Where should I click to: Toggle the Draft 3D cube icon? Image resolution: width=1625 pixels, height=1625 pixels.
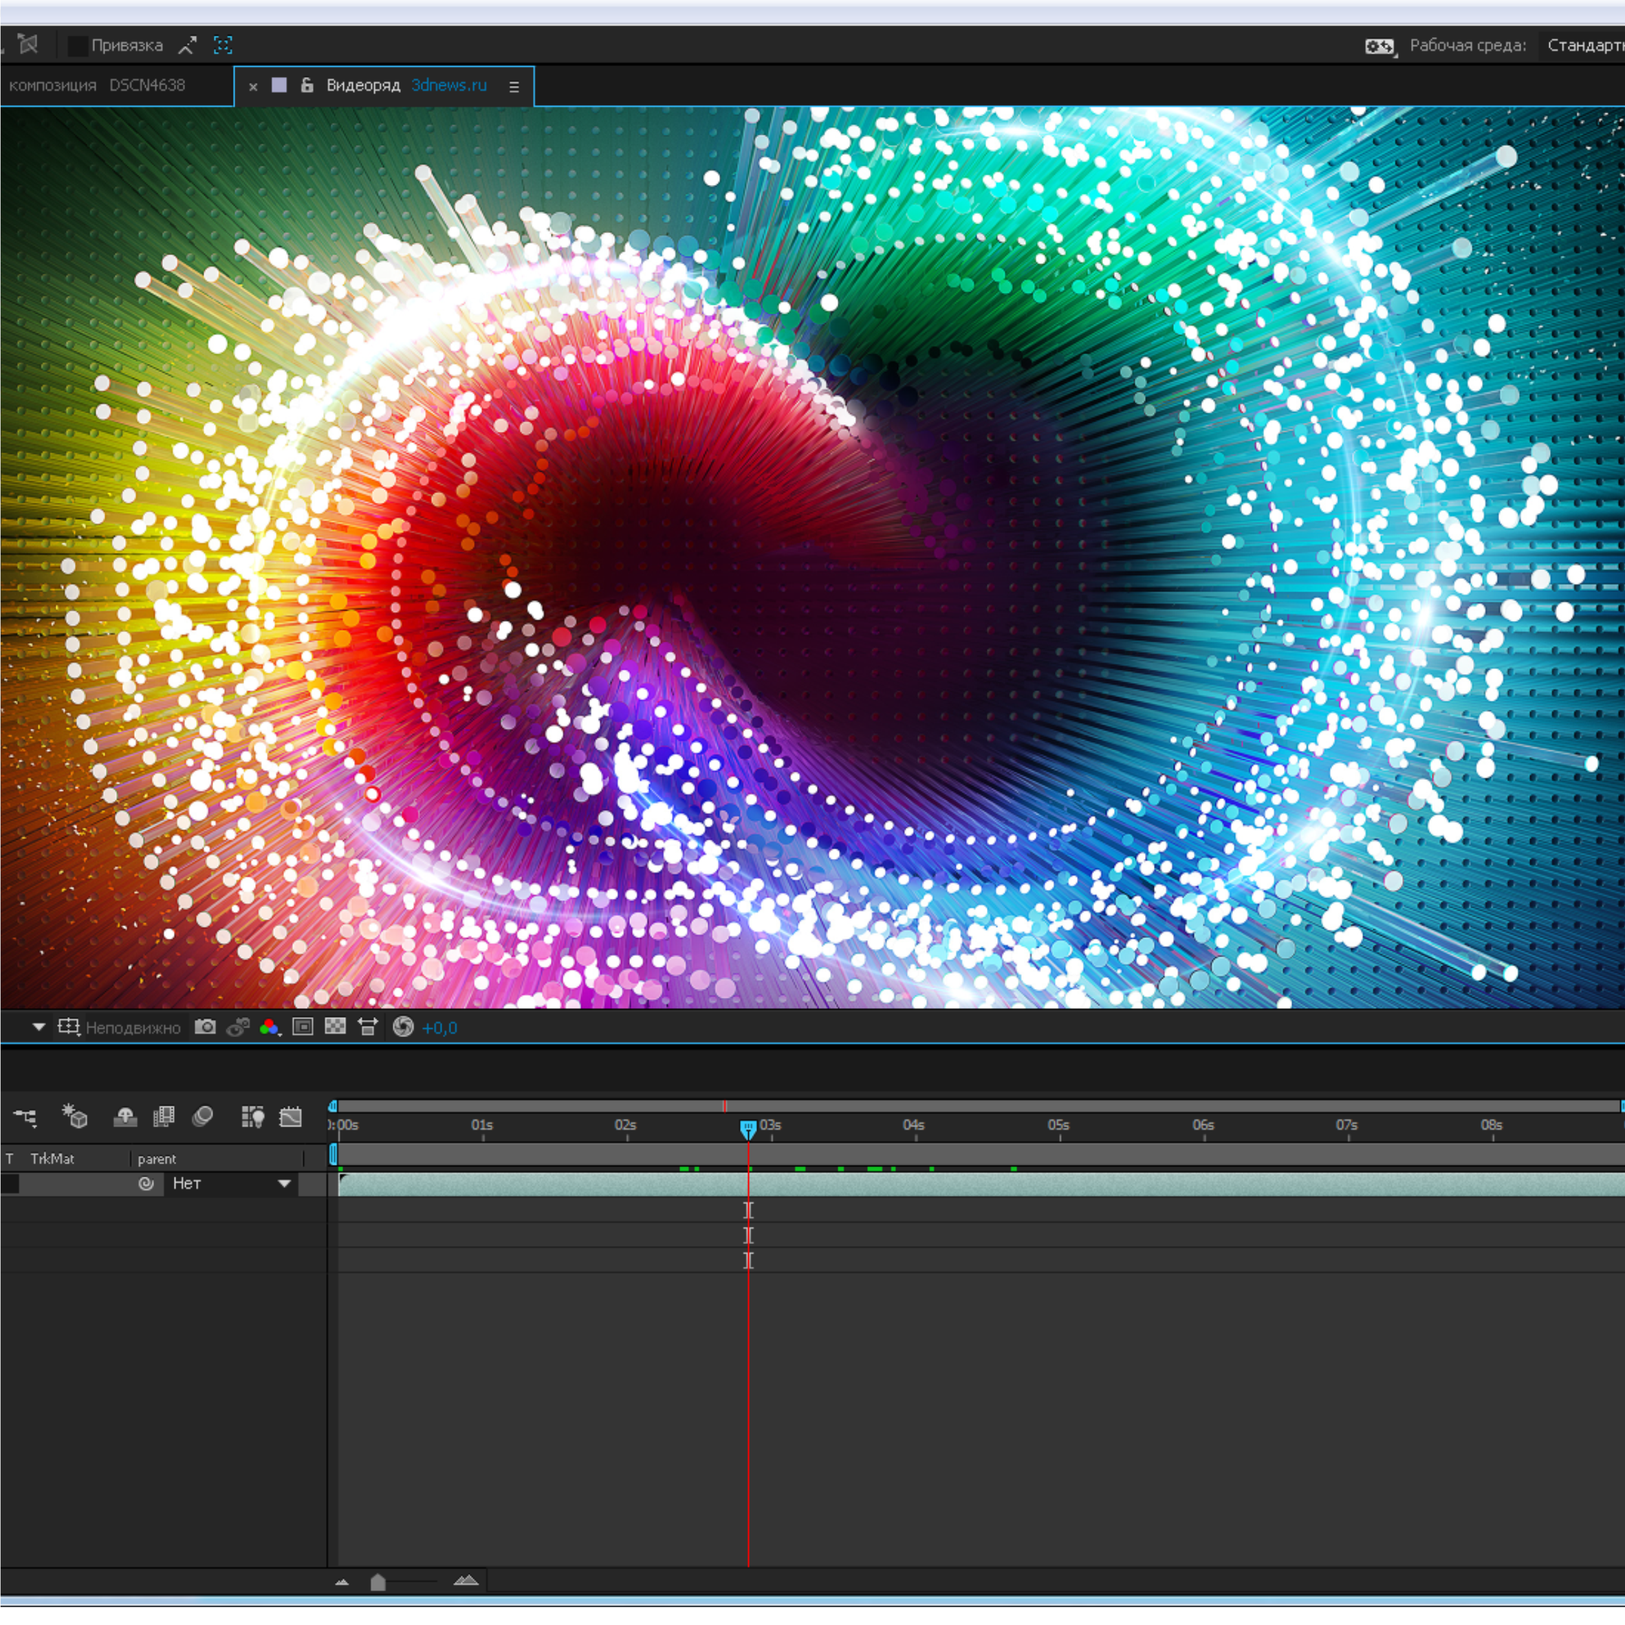coord(75,1116)
